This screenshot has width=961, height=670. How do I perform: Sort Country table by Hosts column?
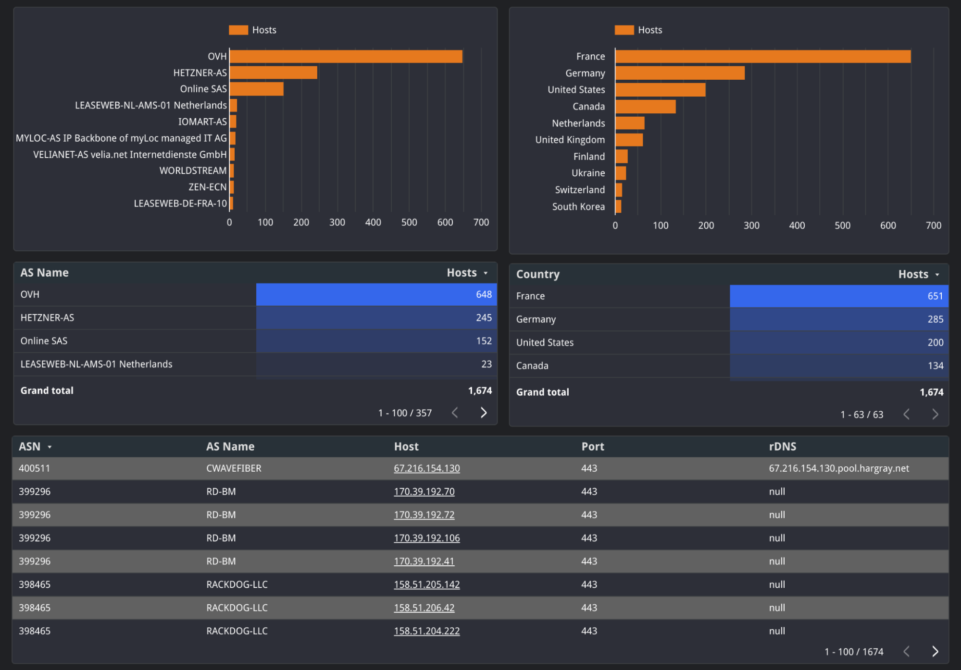point(913,274)
